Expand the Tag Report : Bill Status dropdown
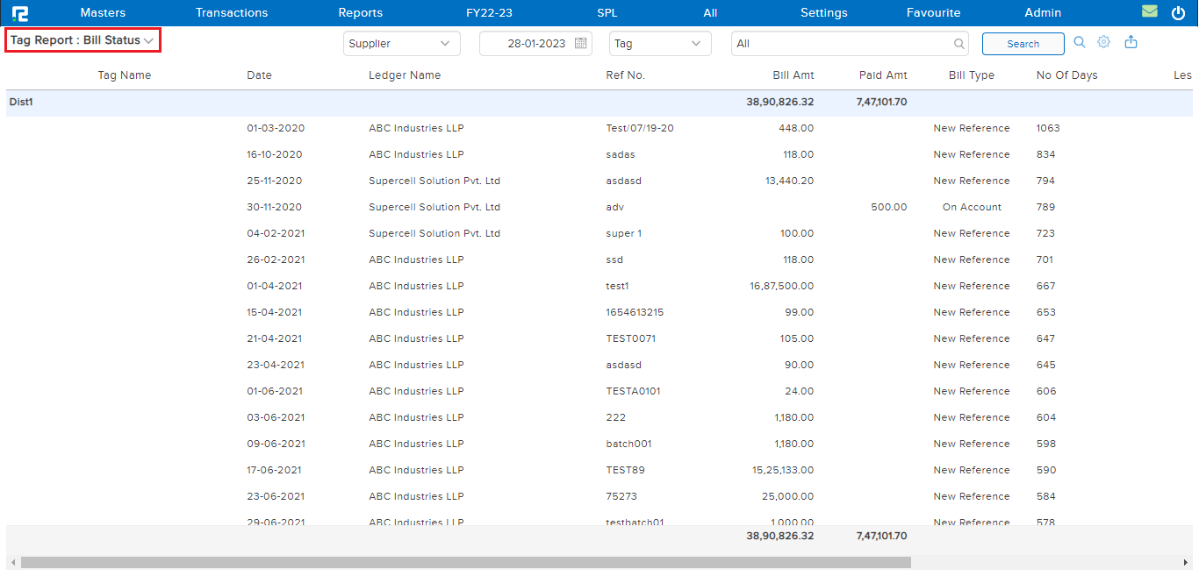1199x576 pixels. coord(83,40)
